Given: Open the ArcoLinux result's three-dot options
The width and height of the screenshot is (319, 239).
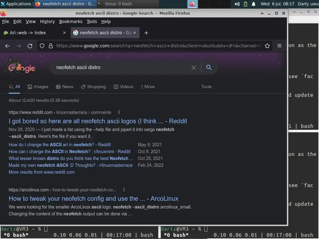Looking at the screenshot, I should coord(124,190).
